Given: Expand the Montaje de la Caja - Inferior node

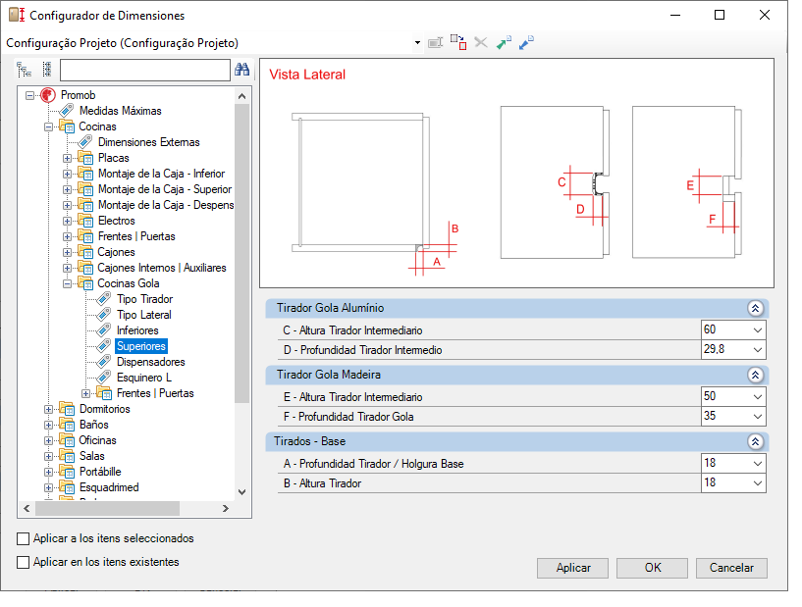Looking at the screenshot, I should coord(67,174).
